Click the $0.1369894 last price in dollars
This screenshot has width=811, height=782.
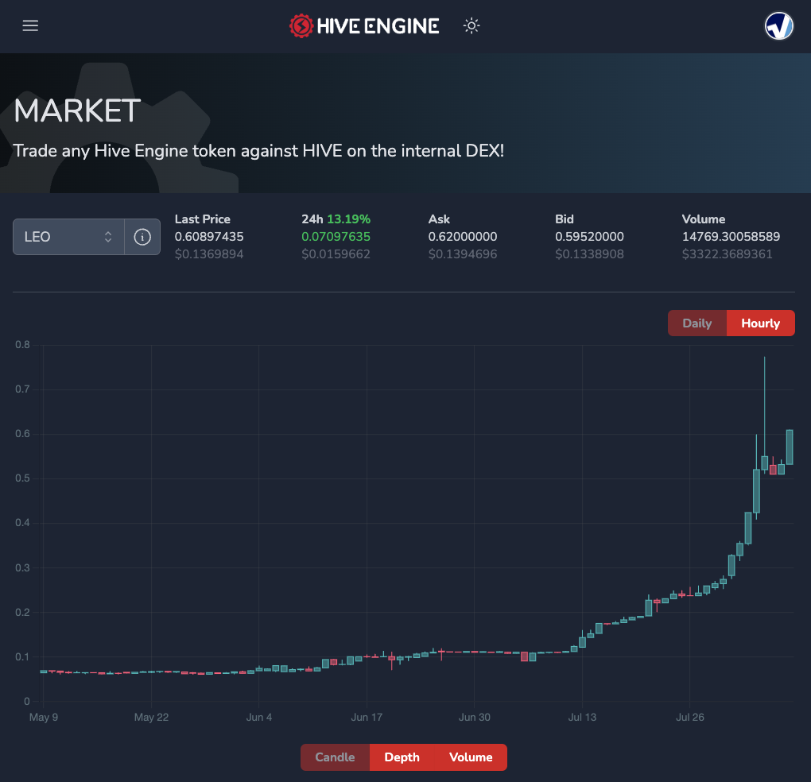click(209, 254)
